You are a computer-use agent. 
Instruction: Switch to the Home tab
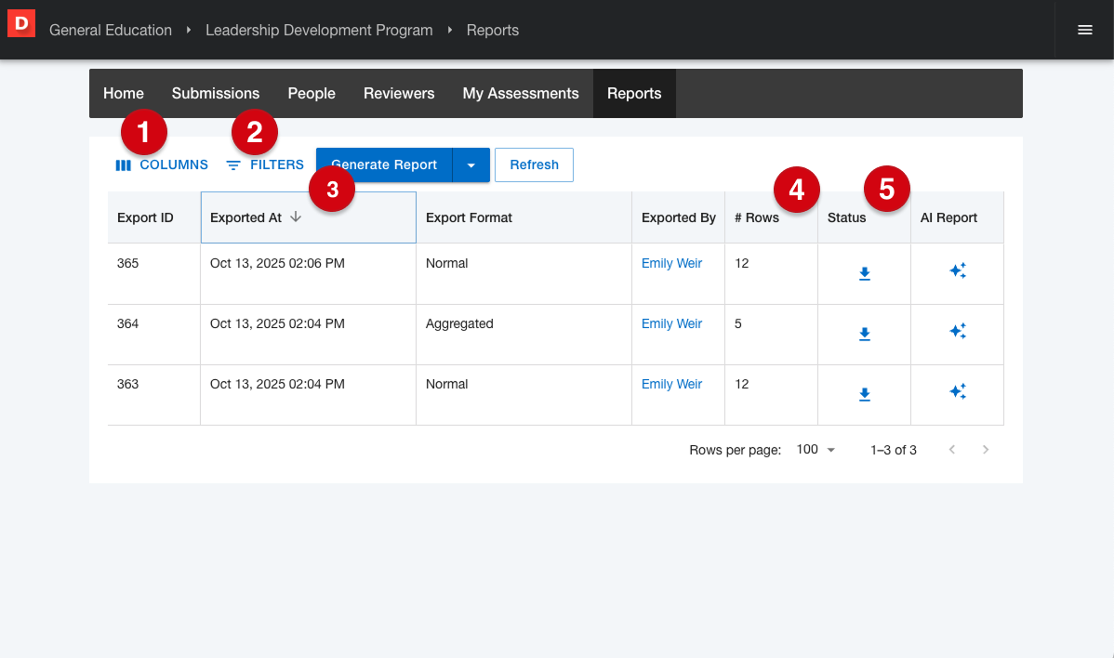pos(124,94)
